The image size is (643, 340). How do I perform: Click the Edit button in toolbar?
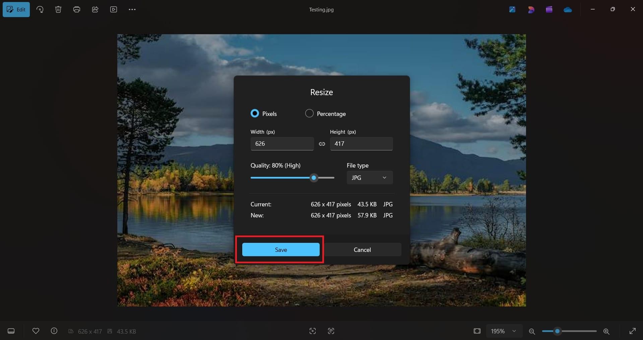tap(16, 9)
